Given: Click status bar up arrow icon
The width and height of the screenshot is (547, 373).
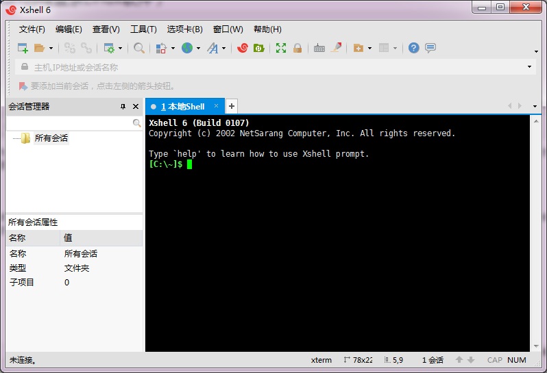Looking at the screenshot, I should [459, 360].
